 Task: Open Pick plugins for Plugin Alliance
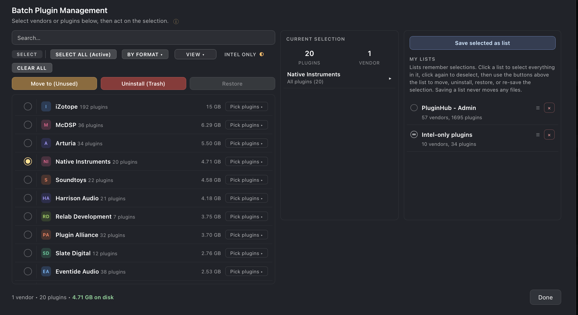(247, 235)
